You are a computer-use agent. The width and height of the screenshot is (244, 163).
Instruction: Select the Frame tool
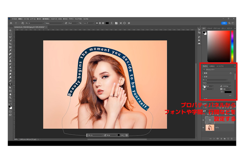10,47
